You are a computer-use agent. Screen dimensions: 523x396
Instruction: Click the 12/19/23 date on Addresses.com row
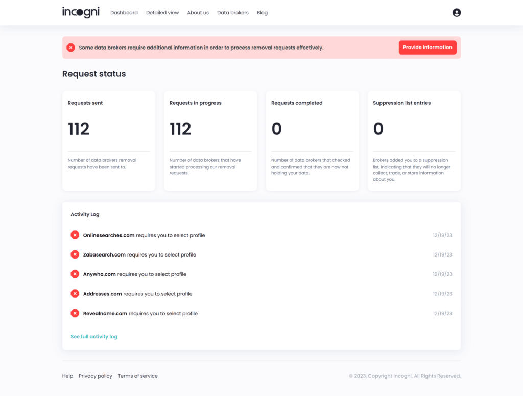tap(442, 294)
